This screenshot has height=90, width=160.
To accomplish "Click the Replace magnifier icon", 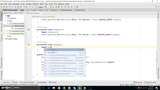I will (x=27, y=7).
